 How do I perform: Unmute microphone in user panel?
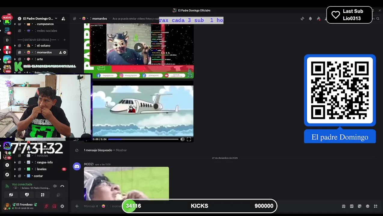46,206
